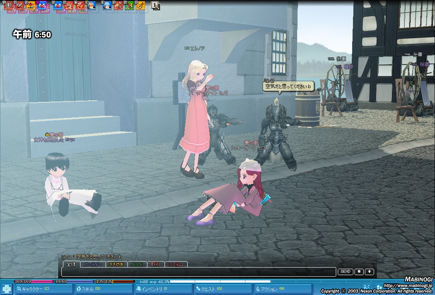Use the F5 winged heart skill

(58, 5)
